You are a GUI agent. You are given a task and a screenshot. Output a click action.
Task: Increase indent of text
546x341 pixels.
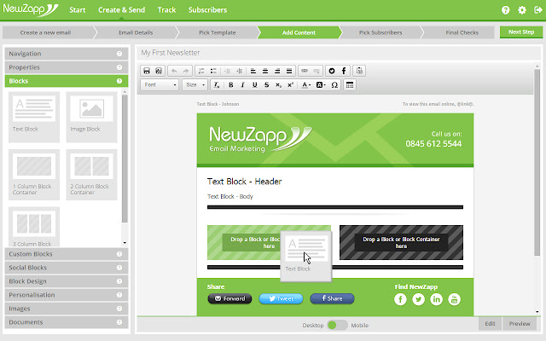(240, 71)
